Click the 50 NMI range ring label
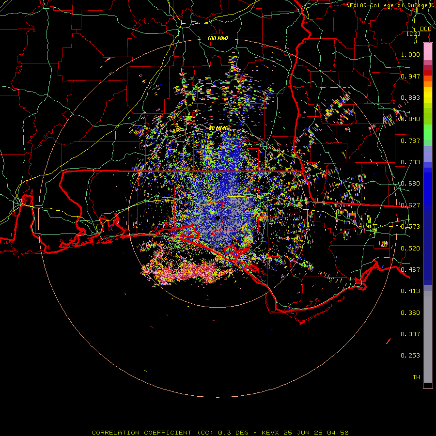This screenshot has width=436, height=436. [x=218, y=128]
